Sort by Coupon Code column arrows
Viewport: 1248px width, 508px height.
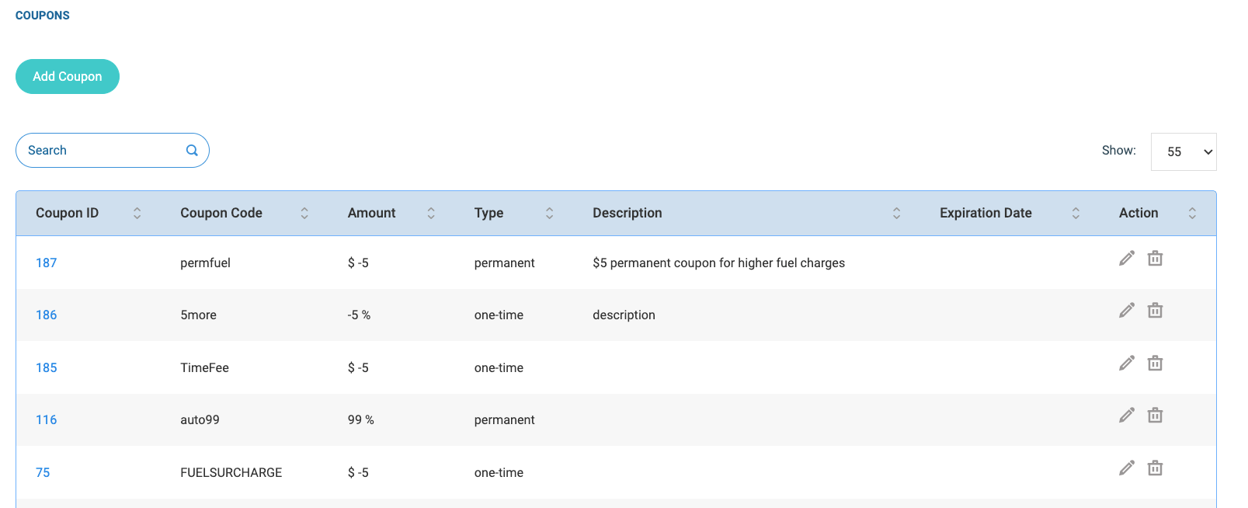304,213
